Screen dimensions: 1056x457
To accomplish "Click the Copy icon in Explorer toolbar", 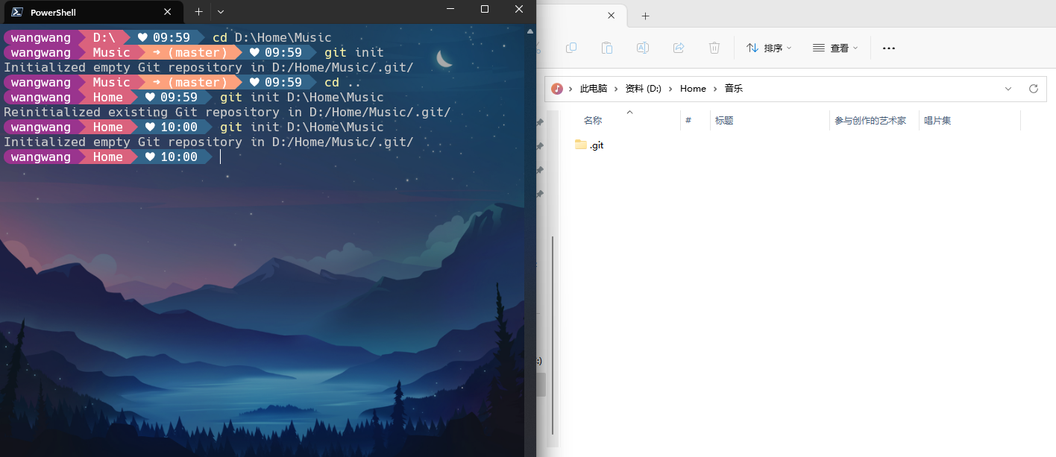I will tap(571, 48).
